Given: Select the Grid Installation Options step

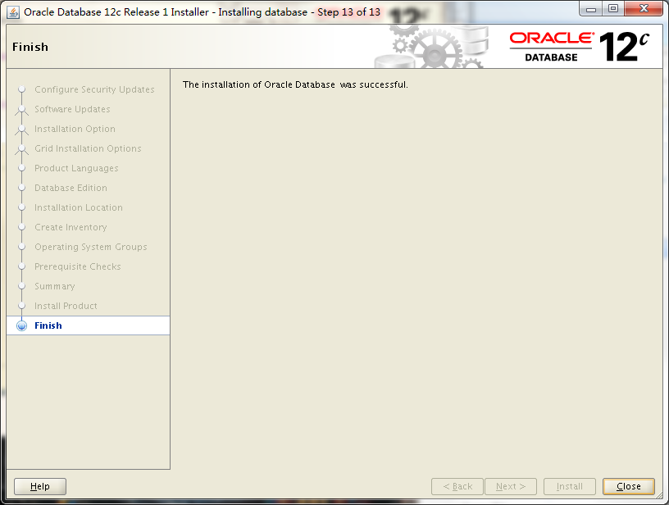Looking at the screenshot, I should click(87, 148).
